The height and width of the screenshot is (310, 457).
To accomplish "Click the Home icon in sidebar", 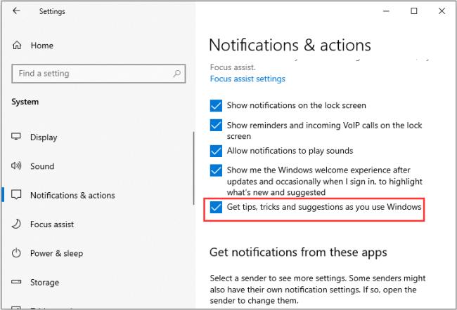I will (x=16, y=46).
